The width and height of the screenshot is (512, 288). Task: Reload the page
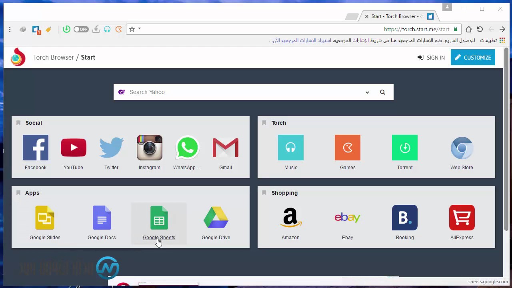pos(480,29)
